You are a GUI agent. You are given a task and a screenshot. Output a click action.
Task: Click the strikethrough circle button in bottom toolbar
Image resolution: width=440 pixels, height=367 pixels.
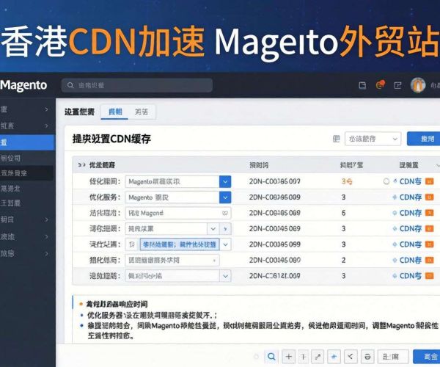tap(367, 357)
